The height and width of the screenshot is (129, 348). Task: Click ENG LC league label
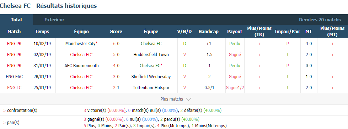tap(15, 88)
